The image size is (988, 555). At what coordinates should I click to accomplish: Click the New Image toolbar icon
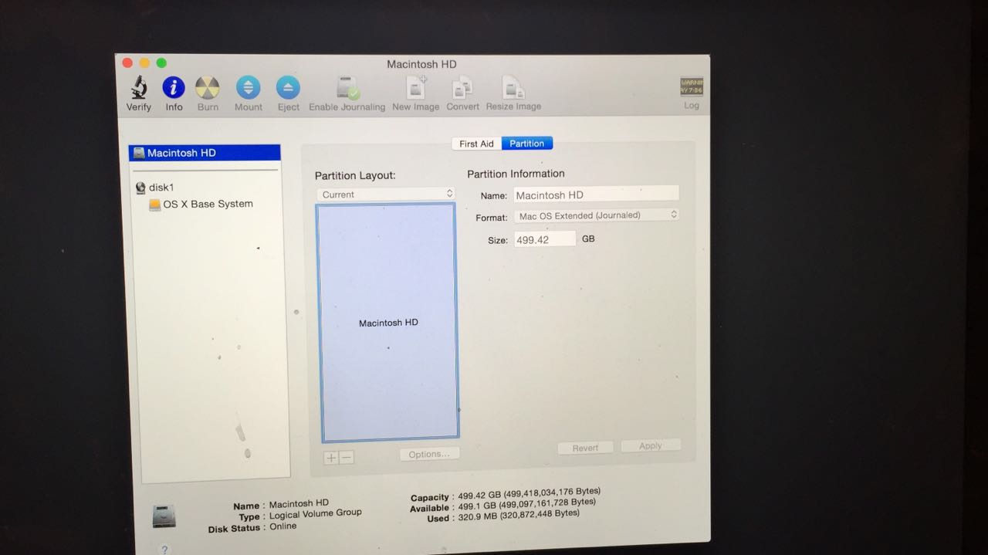tap(415, 89)
